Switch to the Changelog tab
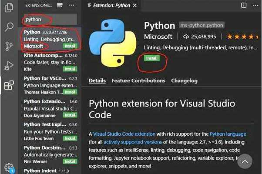This screenshot has height=174, width=262. 184,80
